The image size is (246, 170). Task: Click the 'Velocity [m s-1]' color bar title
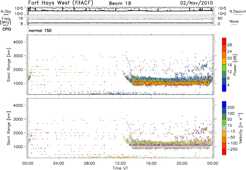tap(240, 128)
